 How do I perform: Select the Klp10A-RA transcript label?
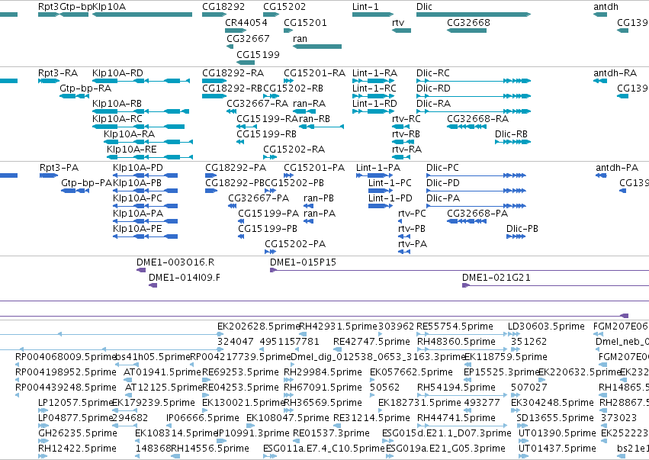pos(129,134)
